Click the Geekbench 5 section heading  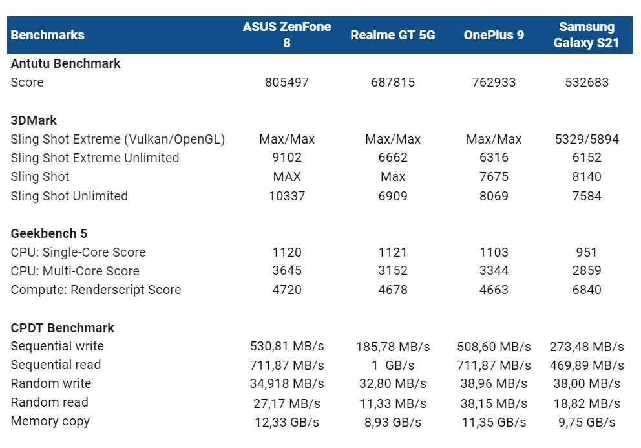point(49,233)
